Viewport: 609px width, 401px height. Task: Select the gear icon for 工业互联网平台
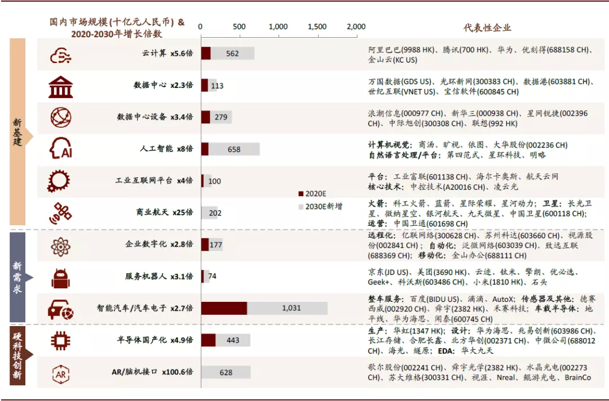pyautogui.click(x=60, y=180)
